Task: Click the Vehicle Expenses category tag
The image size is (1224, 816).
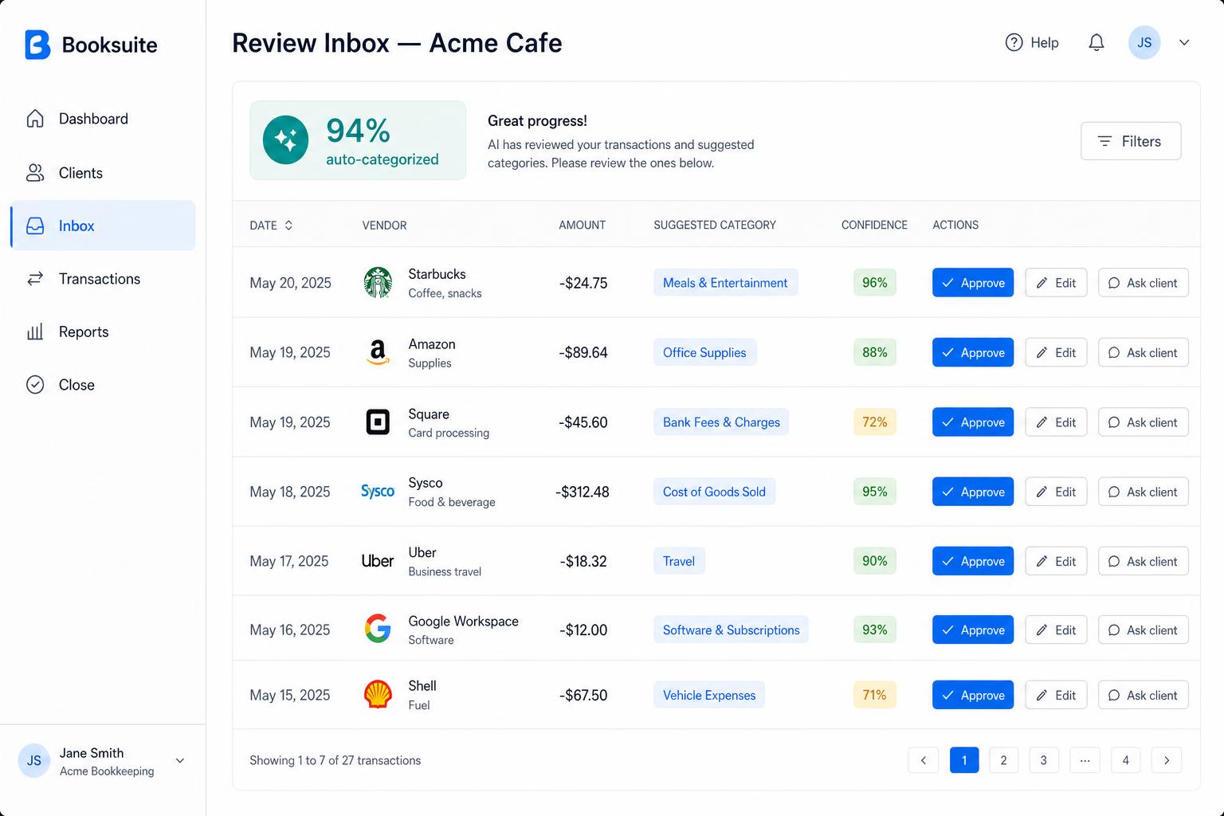Action: coord(709,695)
